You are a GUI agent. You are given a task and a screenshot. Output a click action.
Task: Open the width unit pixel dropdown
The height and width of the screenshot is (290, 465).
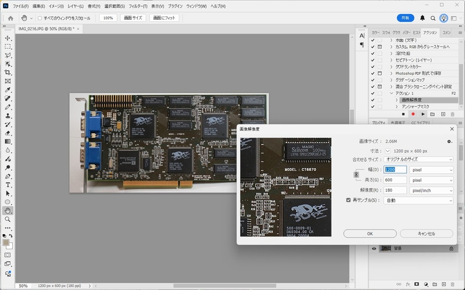[431, 170]
